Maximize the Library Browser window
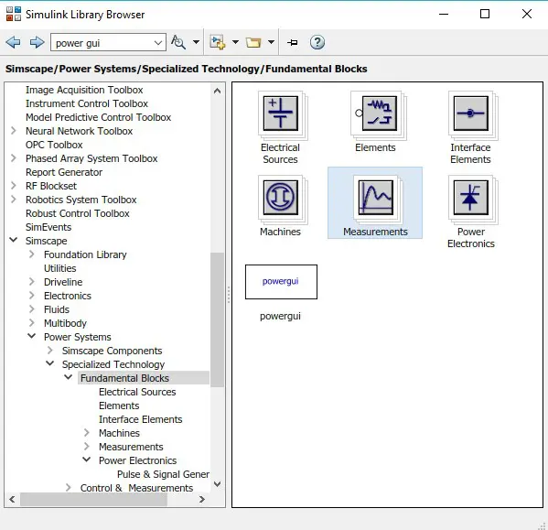 click(x=485, y=14)
